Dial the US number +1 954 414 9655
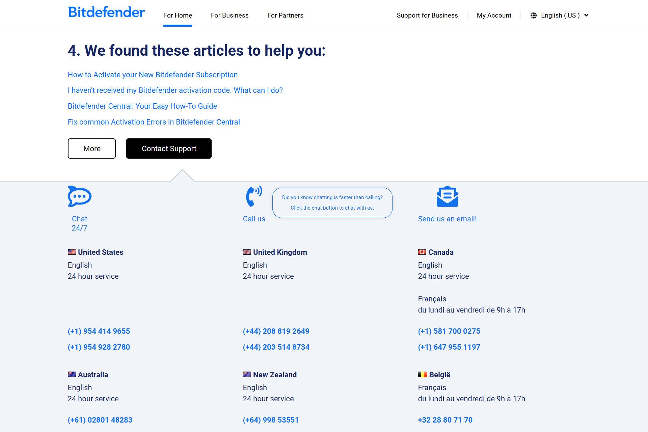The height and width of the screenshot is (432, 648). 98,331
